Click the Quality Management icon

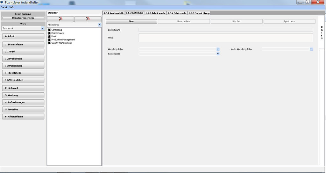pyautogui.click(x=49, y=43)
